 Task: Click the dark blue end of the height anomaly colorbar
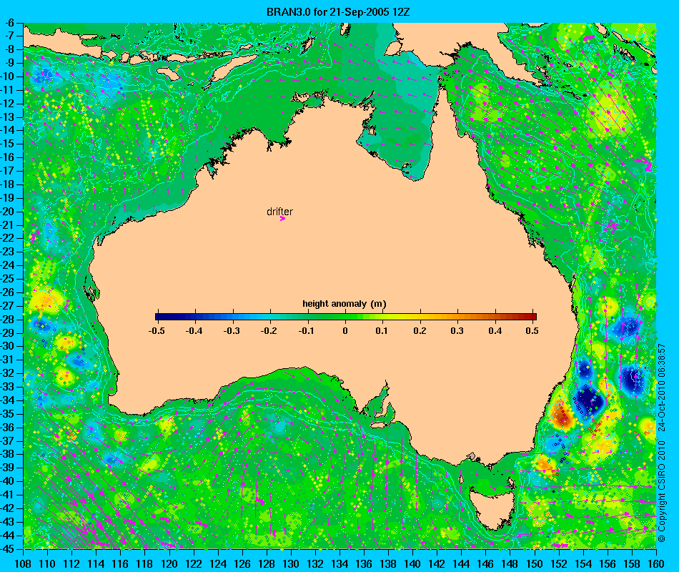[x=159, y=317]
